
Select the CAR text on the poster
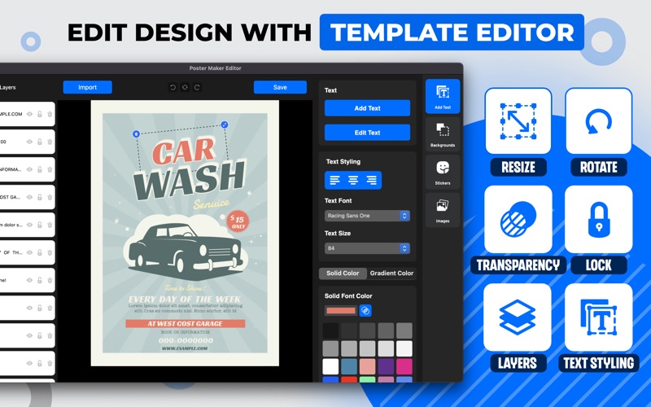click(184, 151)
